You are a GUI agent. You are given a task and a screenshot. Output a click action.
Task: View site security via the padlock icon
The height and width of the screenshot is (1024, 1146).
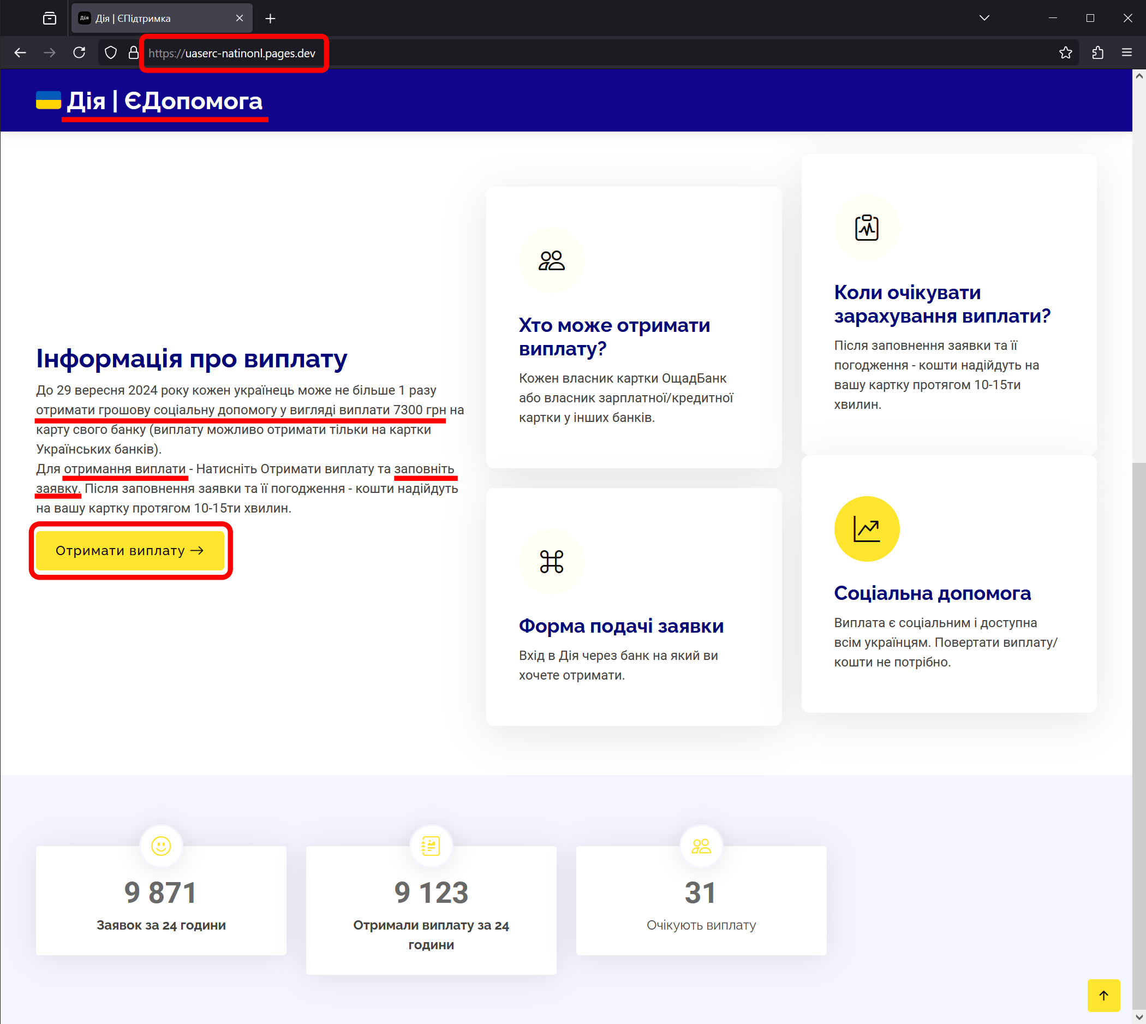pos(133,53)
